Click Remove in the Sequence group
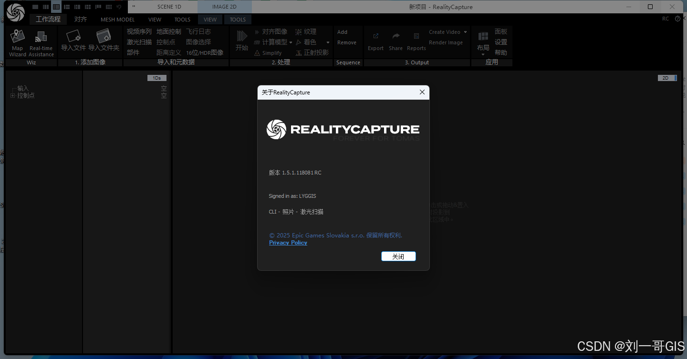687x359 pixels. pyautogui.click(x=347, y=42)
